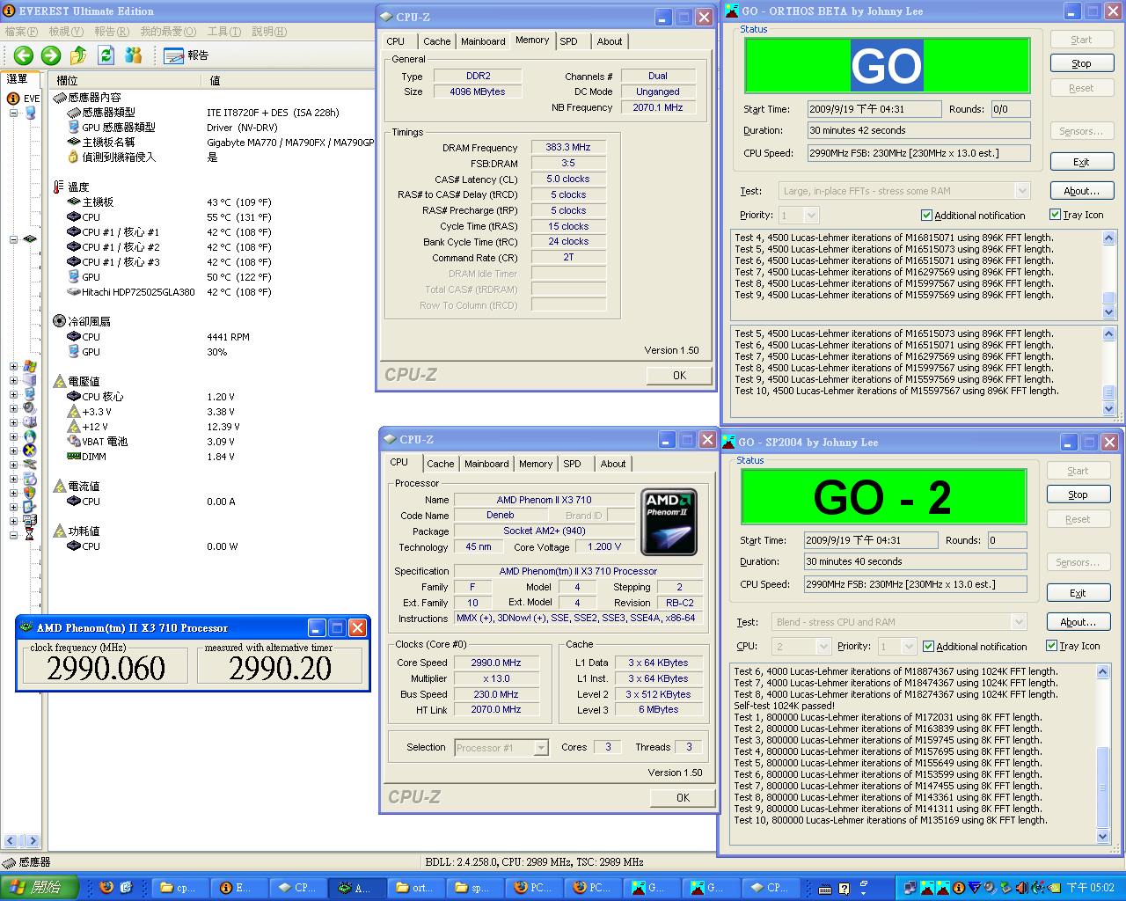The image size is (1126, 901).
Task: Click the Start Time field in ORTHOS
Action: click(873, 109)
